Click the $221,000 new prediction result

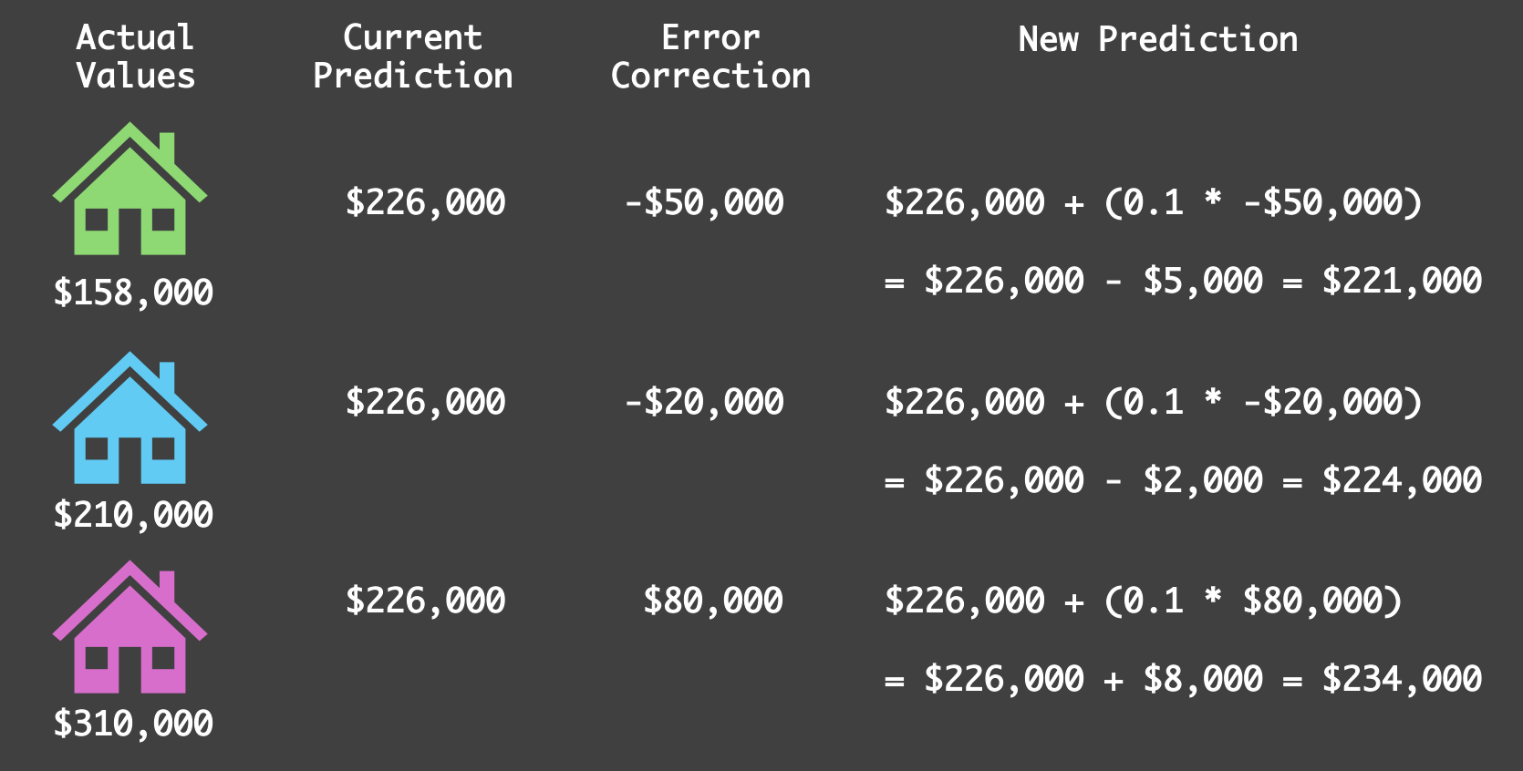[x=1402, y=281]
